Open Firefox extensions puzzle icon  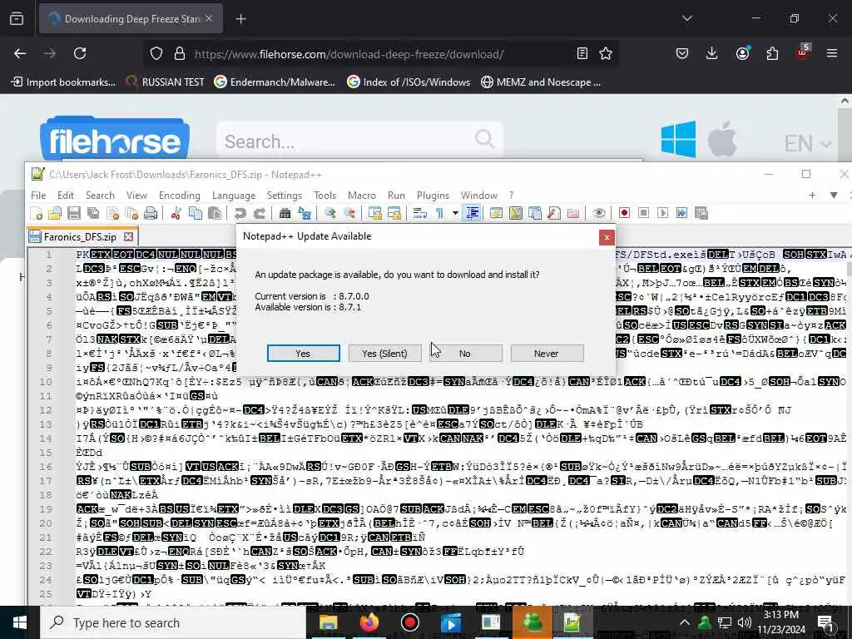772,53
